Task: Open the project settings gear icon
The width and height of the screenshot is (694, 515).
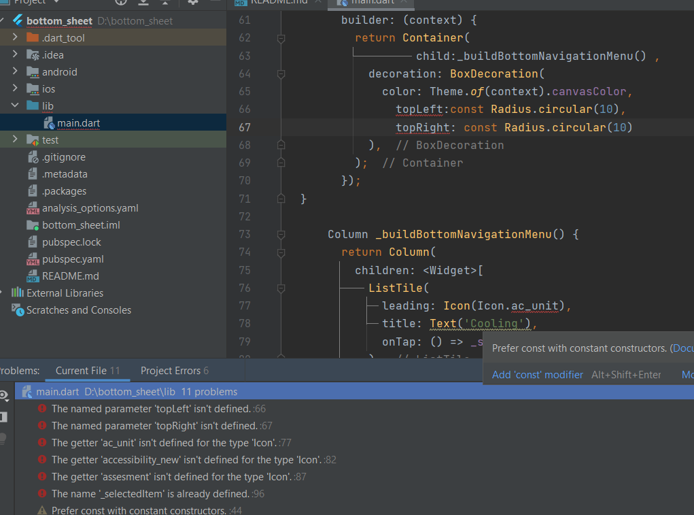Action: (x=192, y=2)
